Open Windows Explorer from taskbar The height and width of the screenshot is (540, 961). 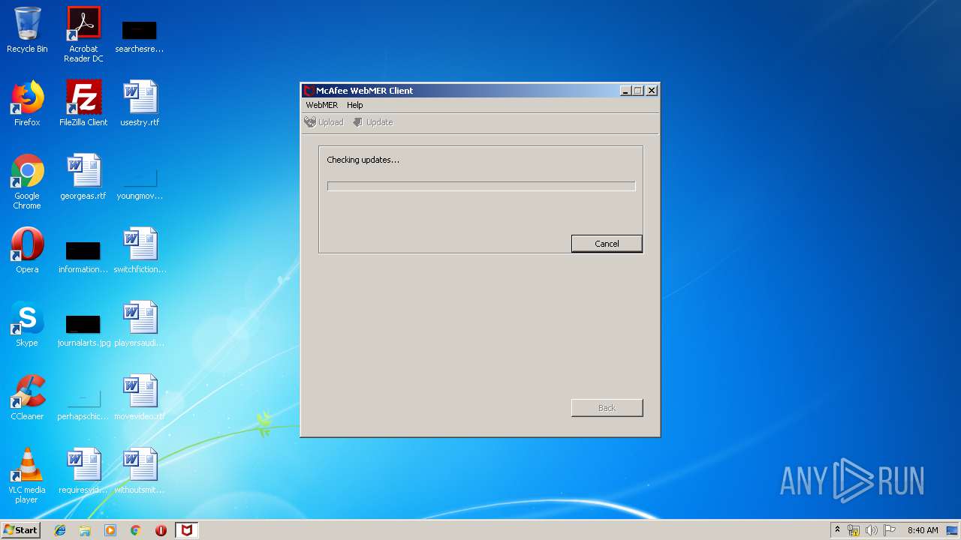pyautogui.click(x=85, y=530)
